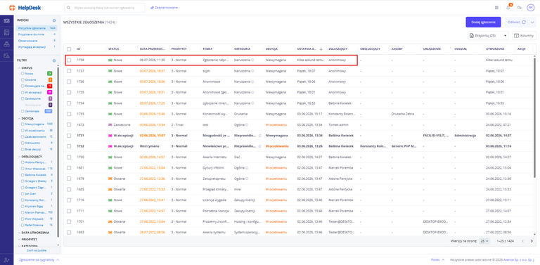540x265 pixels.
Task: Open the knowledge base sidebar icon
Action: 6,32
